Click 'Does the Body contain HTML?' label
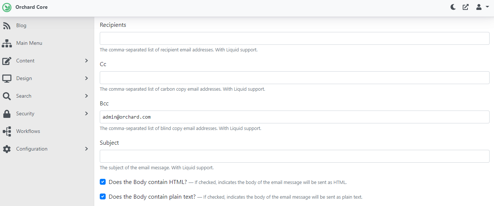 pos(148,182)
